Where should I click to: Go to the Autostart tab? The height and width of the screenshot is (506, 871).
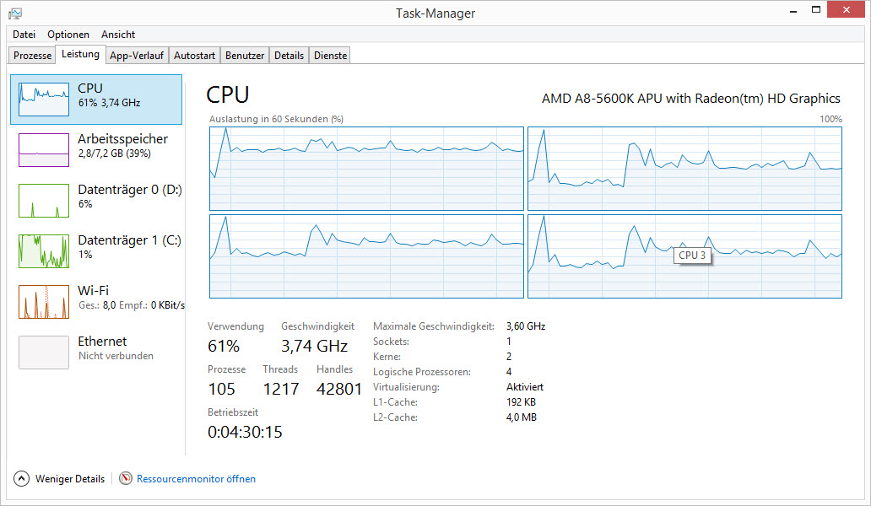[x=194, y=56]
